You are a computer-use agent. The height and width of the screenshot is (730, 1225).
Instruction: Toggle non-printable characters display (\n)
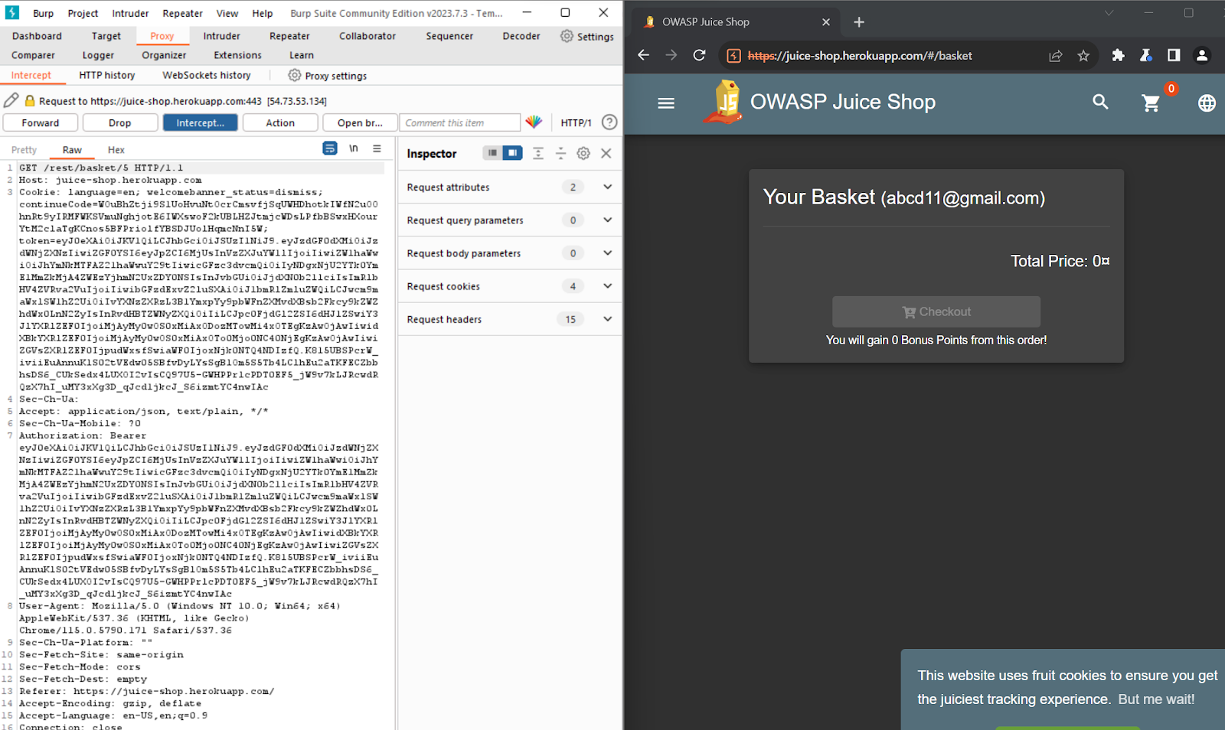point(354,148)
